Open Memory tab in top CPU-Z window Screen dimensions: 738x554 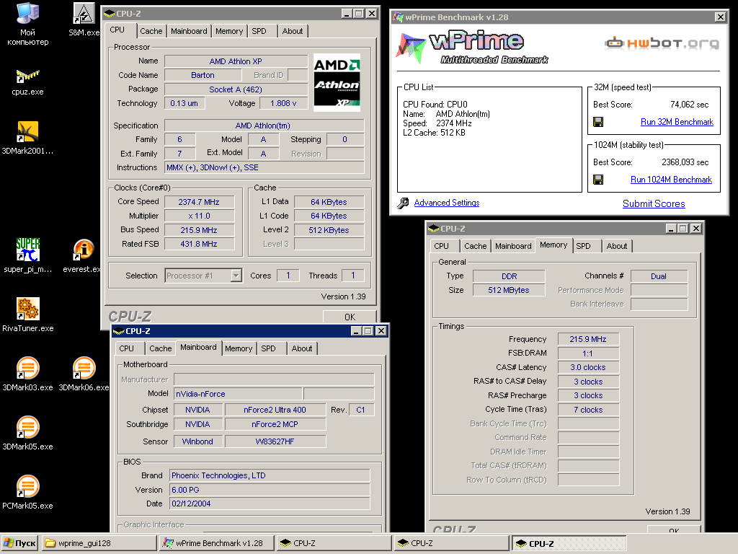[229, 31]
